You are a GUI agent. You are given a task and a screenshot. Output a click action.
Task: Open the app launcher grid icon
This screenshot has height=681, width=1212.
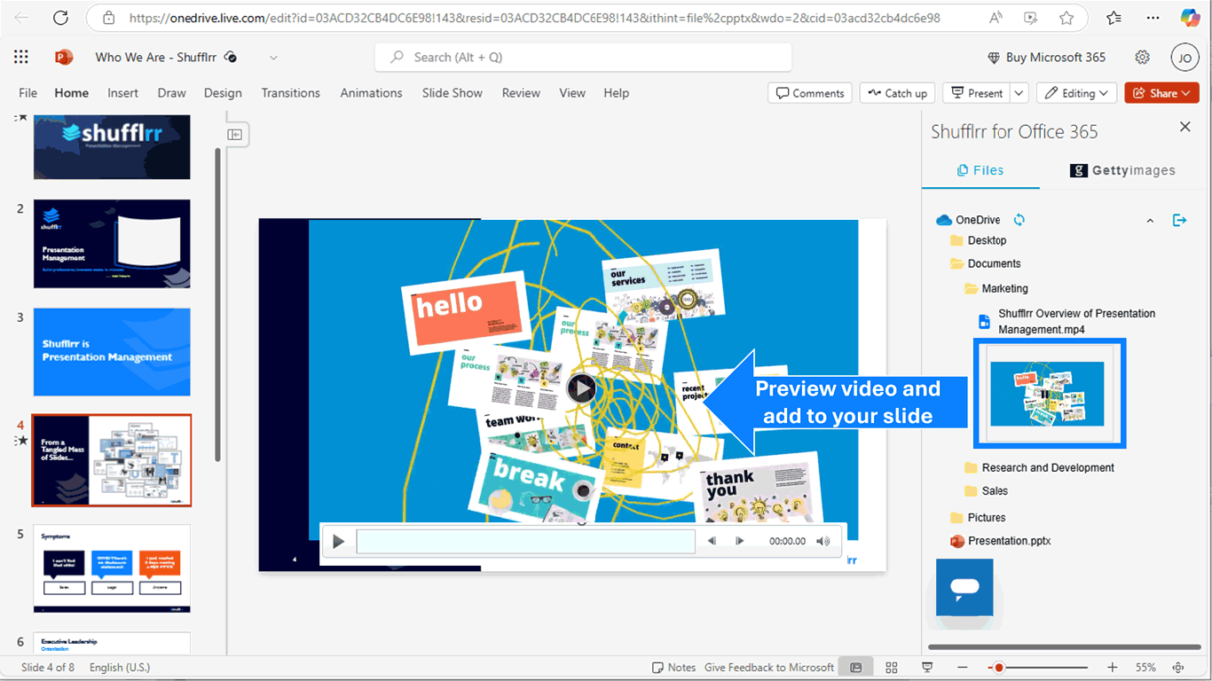click(21, 57)
